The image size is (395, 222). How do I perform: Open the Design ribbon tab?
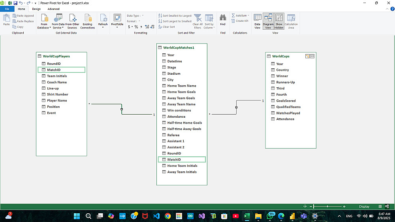[x=36, y=9]
